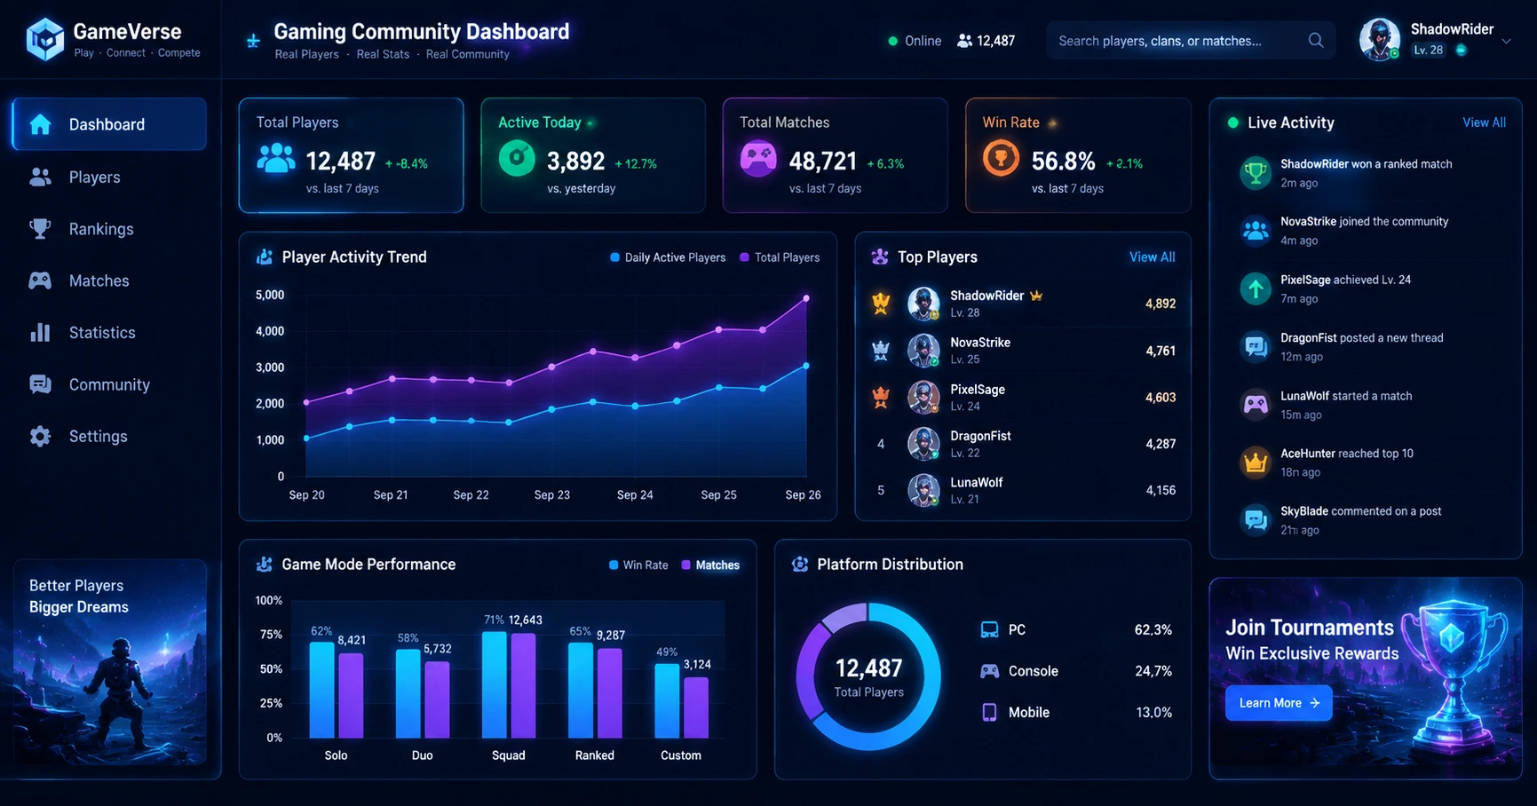This screenshot has width=1537, height=806.
Task: Click the Join Tournaments banner heading
Action: pyautogui.click(x=1310, y=628)
